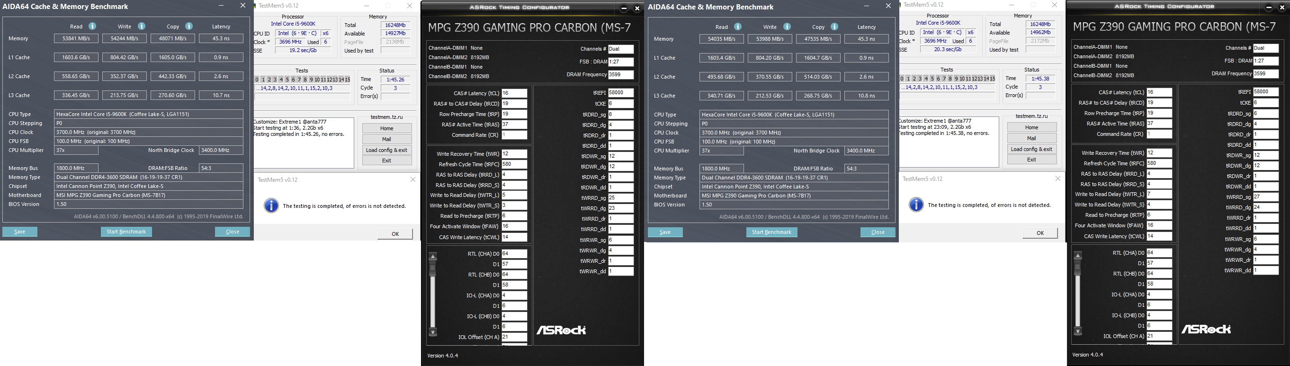1290x366 pixels.
Task: Click scroll-up arrow in Timing Configurator with tWRRD_sg 27
Action: click(1078, 255)
